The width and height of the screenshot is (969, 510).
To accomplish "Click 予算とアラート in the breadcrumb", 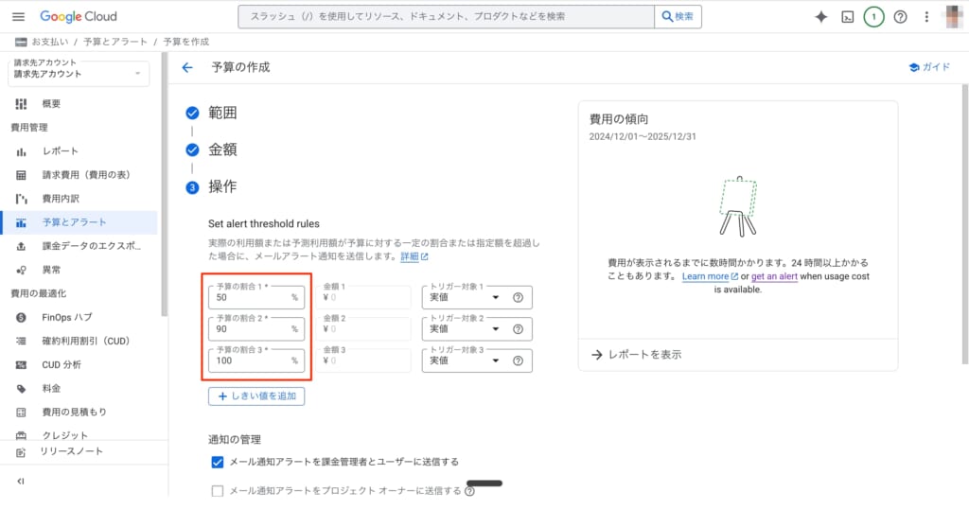I will coord(115,42).
